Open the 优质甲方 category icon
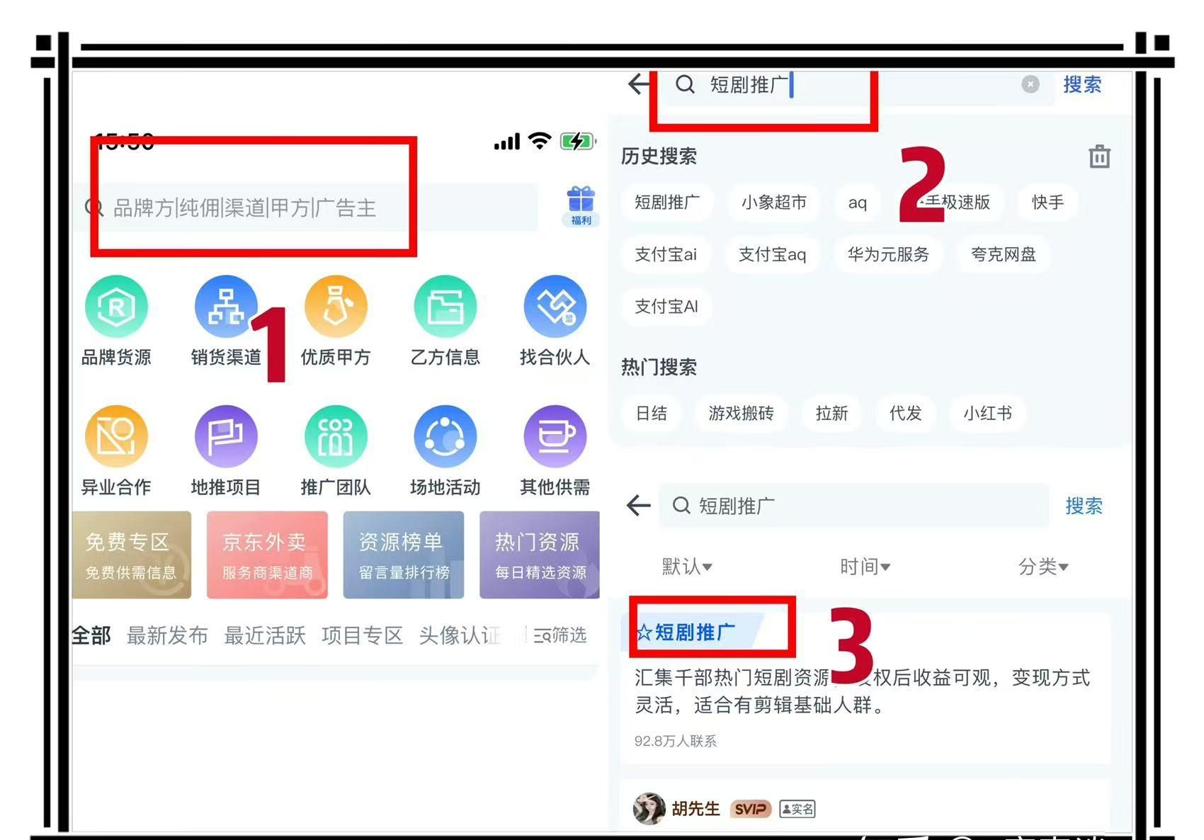Screen dimensions: 1204x840 tap(336, 307)
